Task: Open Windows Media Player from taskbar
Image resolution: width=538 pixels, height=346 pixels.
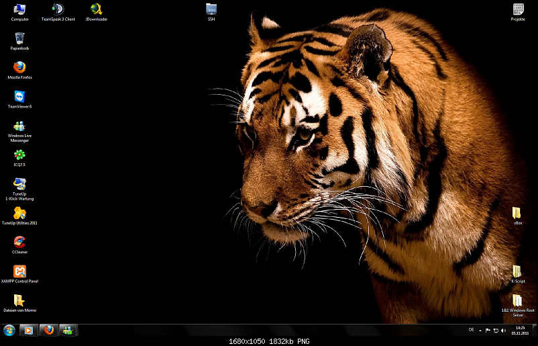Action: pos(28,331)
